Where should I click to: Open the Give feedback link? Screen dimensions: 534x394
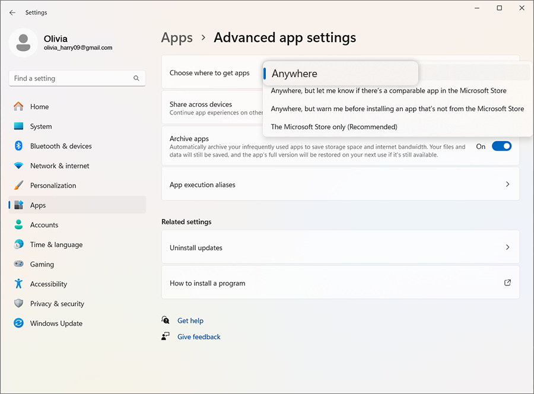point(199,337)
